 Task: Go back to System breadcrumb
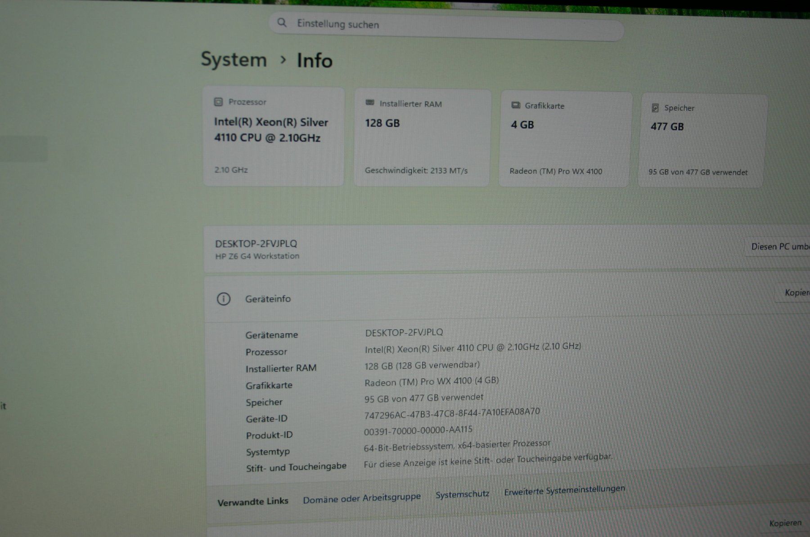[234, 60]
